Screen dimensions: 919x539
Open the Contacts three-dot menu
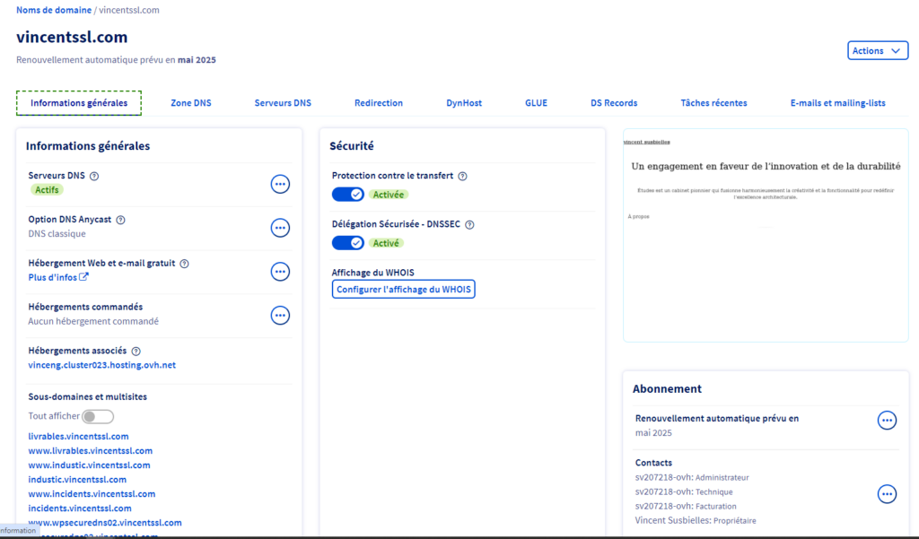(887, 493)
